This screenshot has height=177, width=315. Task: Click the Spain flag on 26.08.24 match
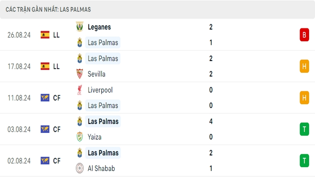[45, 35]
